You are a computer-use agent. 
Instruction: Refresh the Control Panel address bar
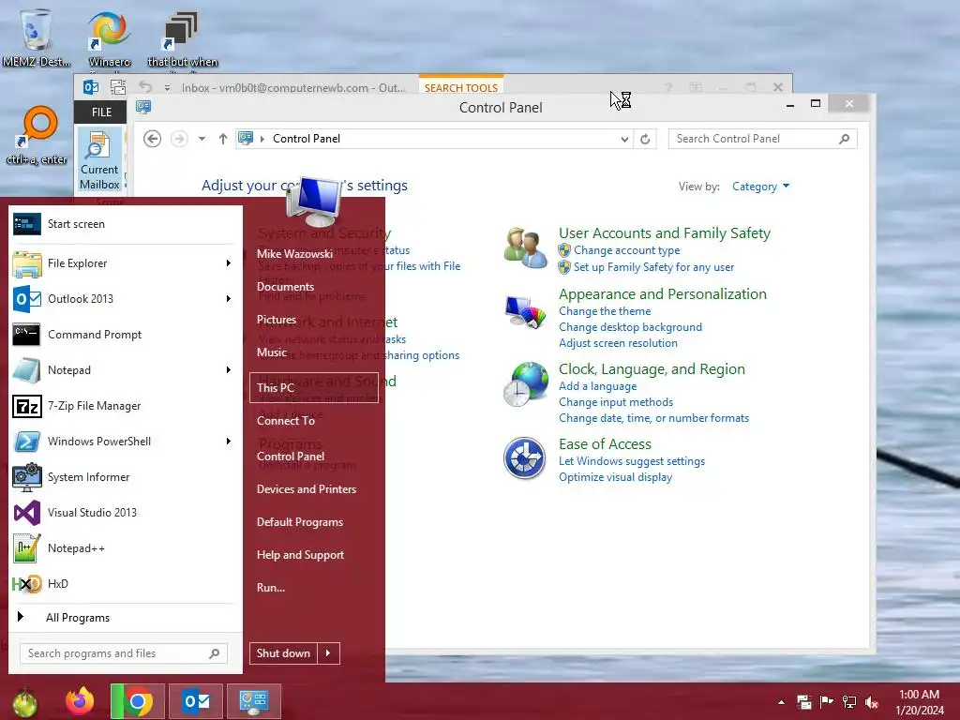tap(645, 139)
